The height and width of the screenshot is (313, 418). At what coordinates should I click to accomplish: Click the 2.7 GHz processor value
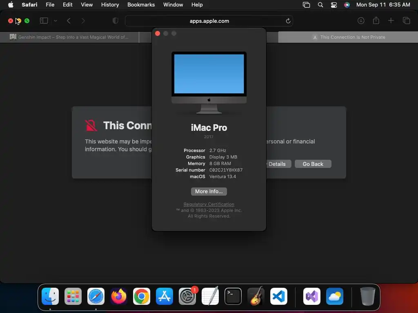218,150
